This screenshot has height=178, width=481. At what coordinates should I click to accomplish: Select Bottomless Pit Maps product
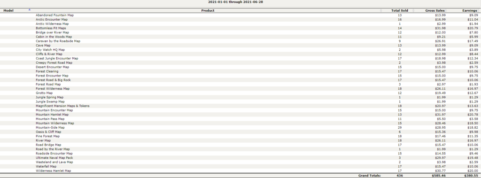point(51,28)
